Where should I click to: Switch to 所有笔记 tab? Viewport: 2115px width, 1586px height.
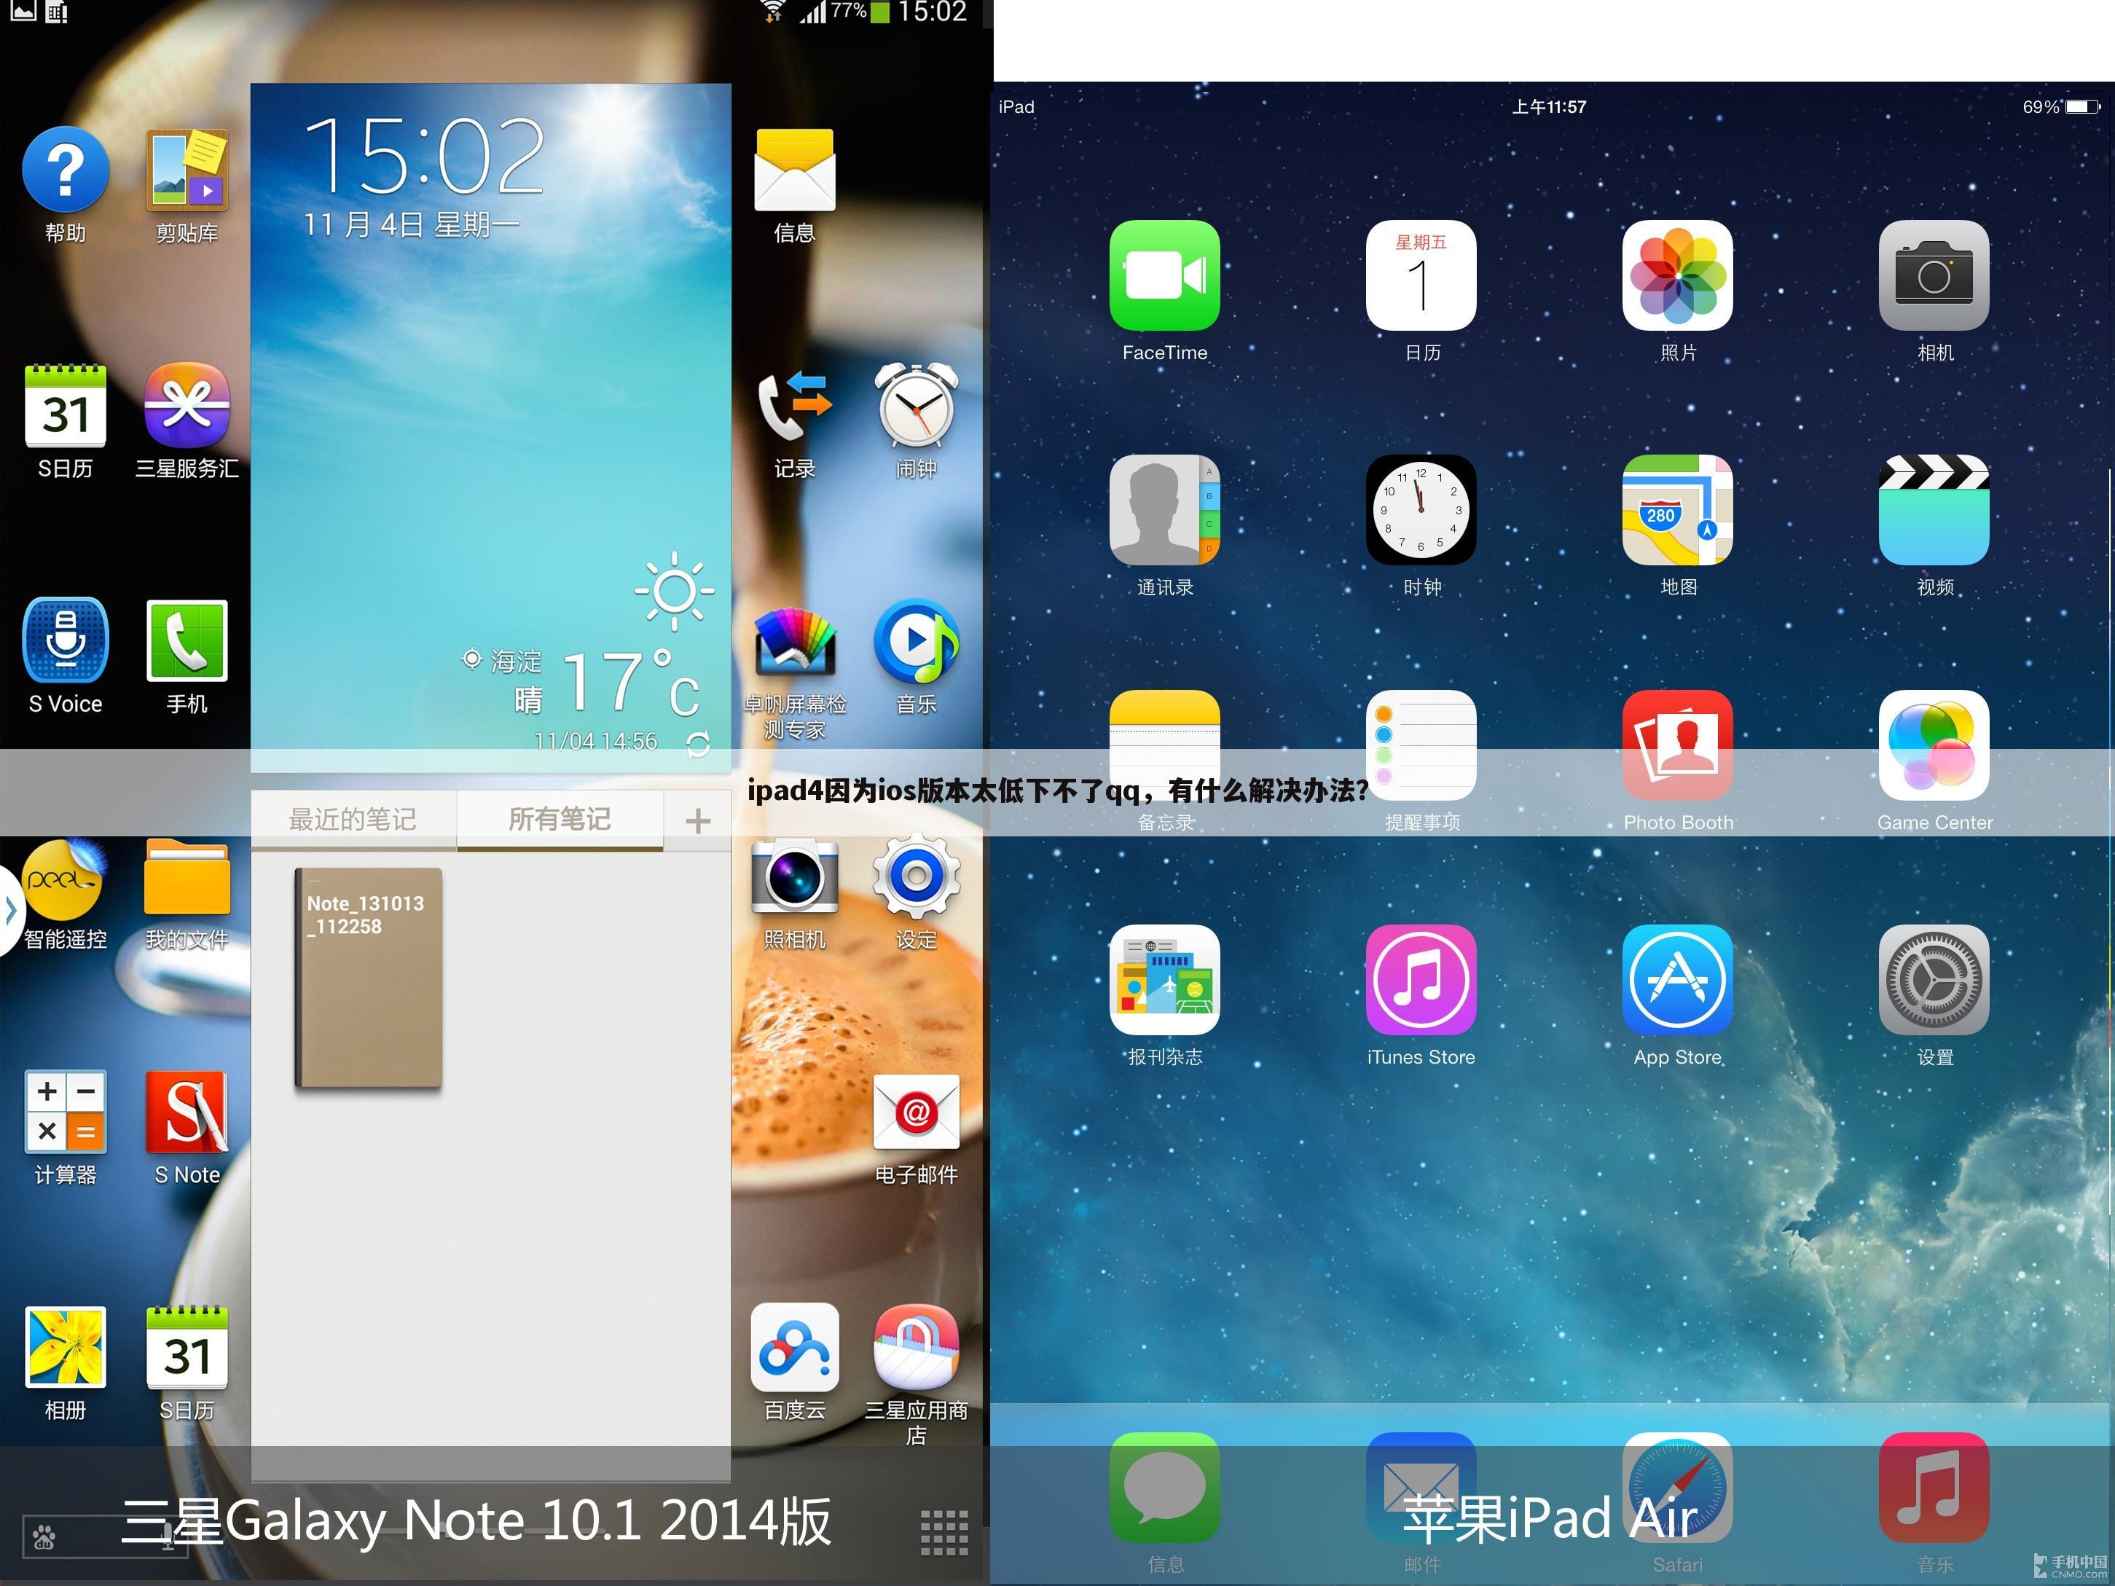pos(560,820)
